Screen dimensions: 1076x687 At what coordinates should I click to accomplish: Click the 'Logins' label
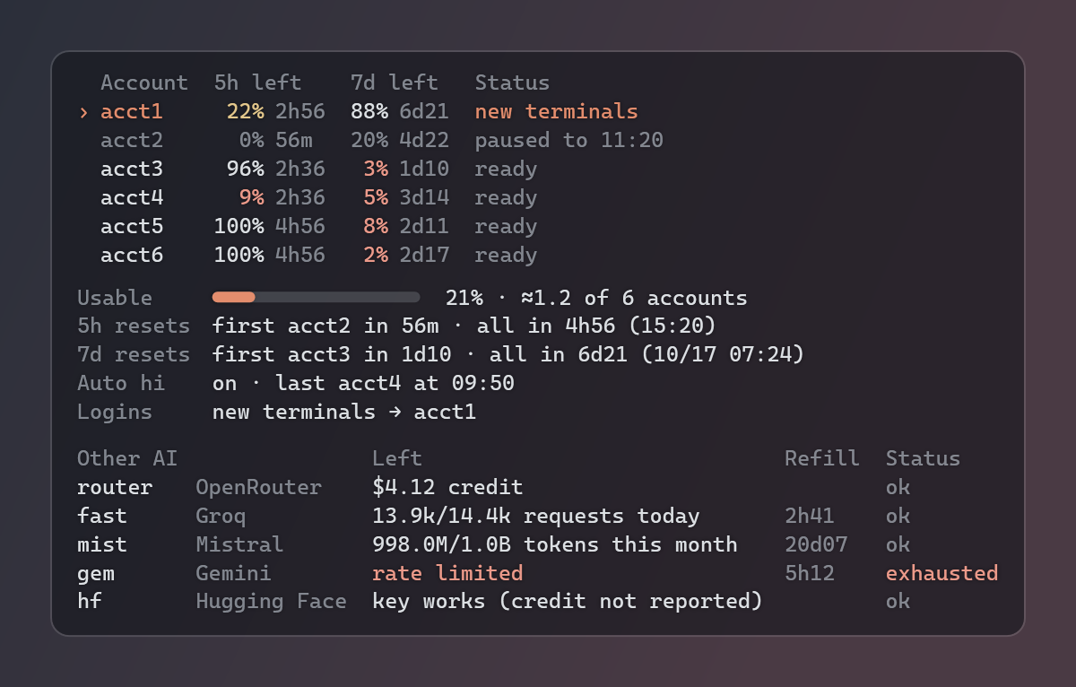point(115,413)
